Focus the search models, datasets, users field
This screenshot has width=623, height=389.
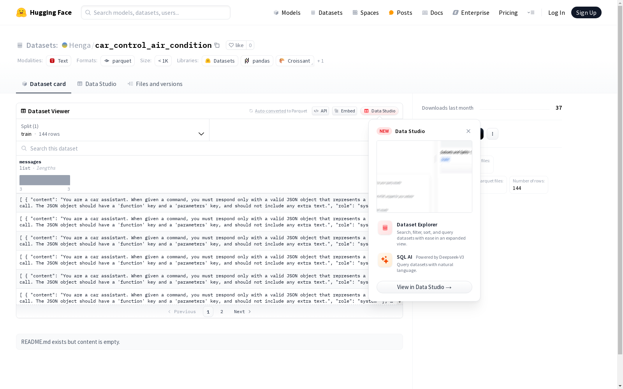(156, 12)
